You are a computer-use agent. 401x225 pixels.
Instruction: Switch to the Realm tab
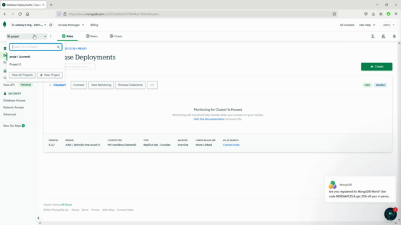point(92,36)
